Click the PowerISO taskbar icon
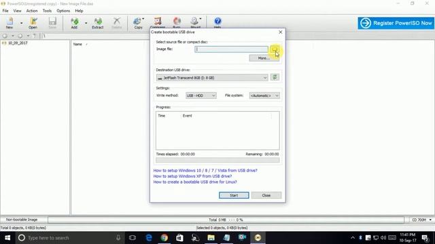This screenshot has width=435, height=244. point(258,238)
